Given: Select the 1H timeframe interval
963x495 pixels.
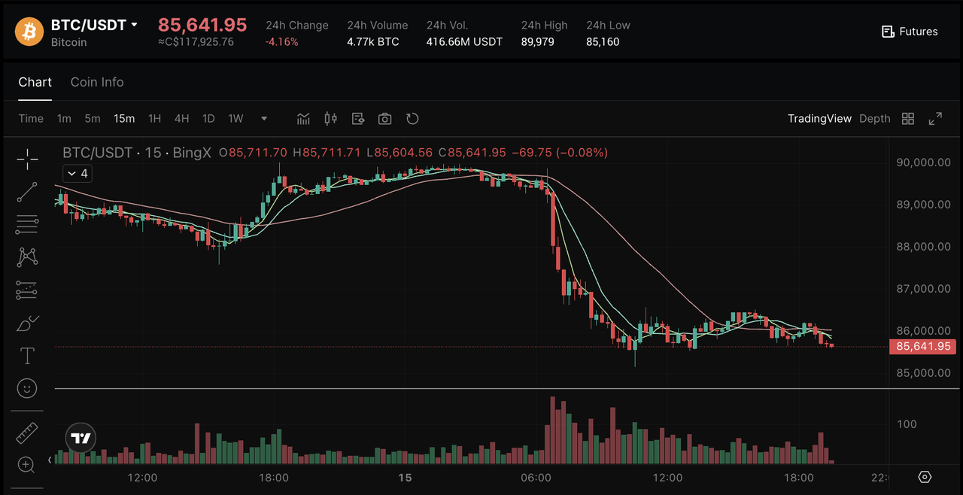Looking at the screenshot, I should pyautogui.click(x=154, y=119).
